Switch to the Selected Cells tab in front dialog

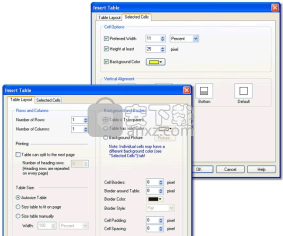click(x=48, y=100)
